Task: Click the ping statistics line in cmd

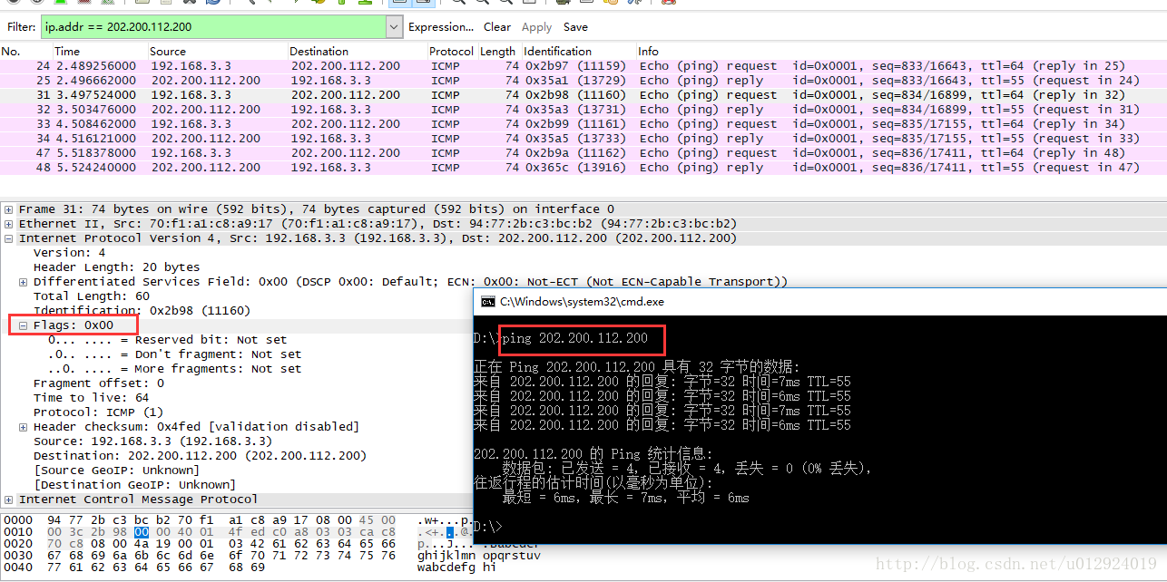Action: coord(593,453)
